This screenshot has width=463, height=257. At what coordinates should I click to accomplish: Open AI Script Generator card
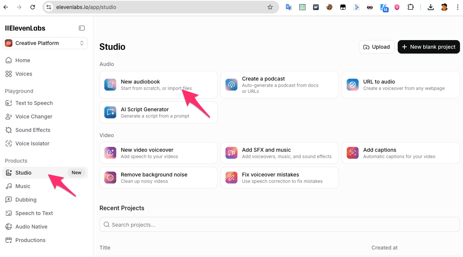coord(158,112)
